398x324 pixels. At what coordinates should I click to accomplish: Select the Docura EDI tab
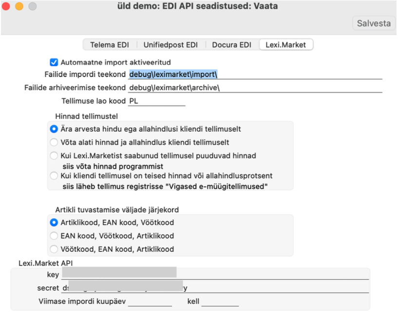coord(231,45)
